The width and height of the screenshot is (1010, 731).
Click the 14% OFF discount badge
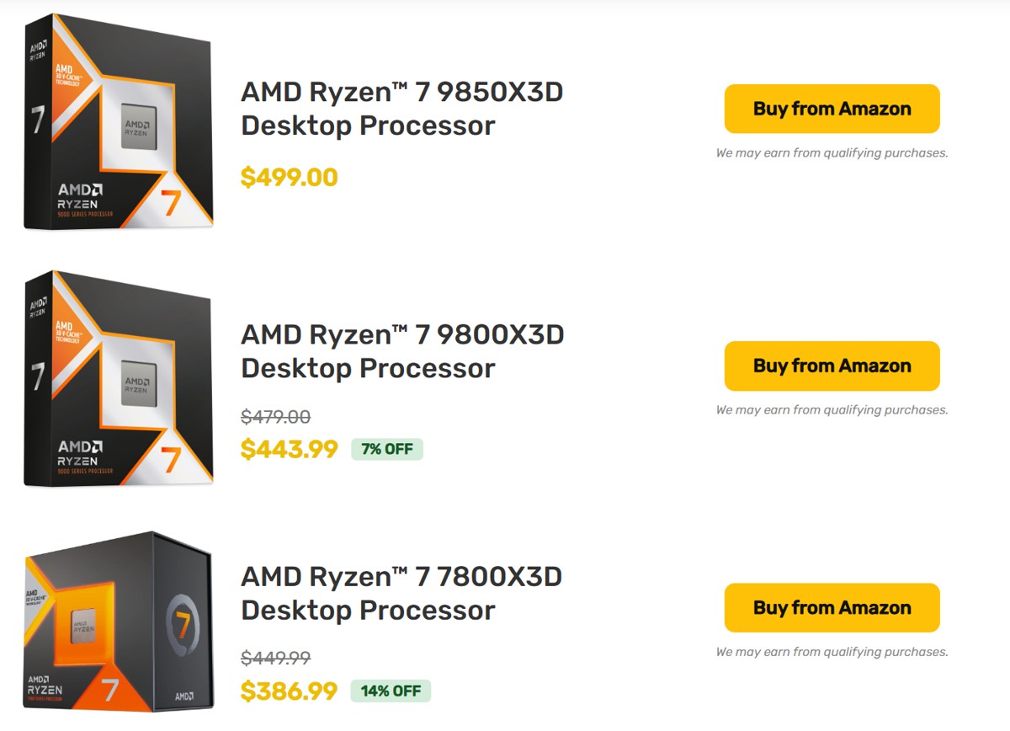tap(391, 691)
